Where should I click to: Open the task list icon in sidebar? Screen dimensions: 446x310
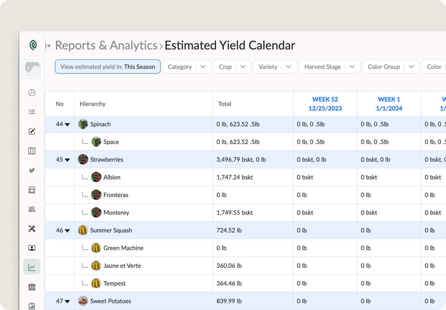click(32, 112)
